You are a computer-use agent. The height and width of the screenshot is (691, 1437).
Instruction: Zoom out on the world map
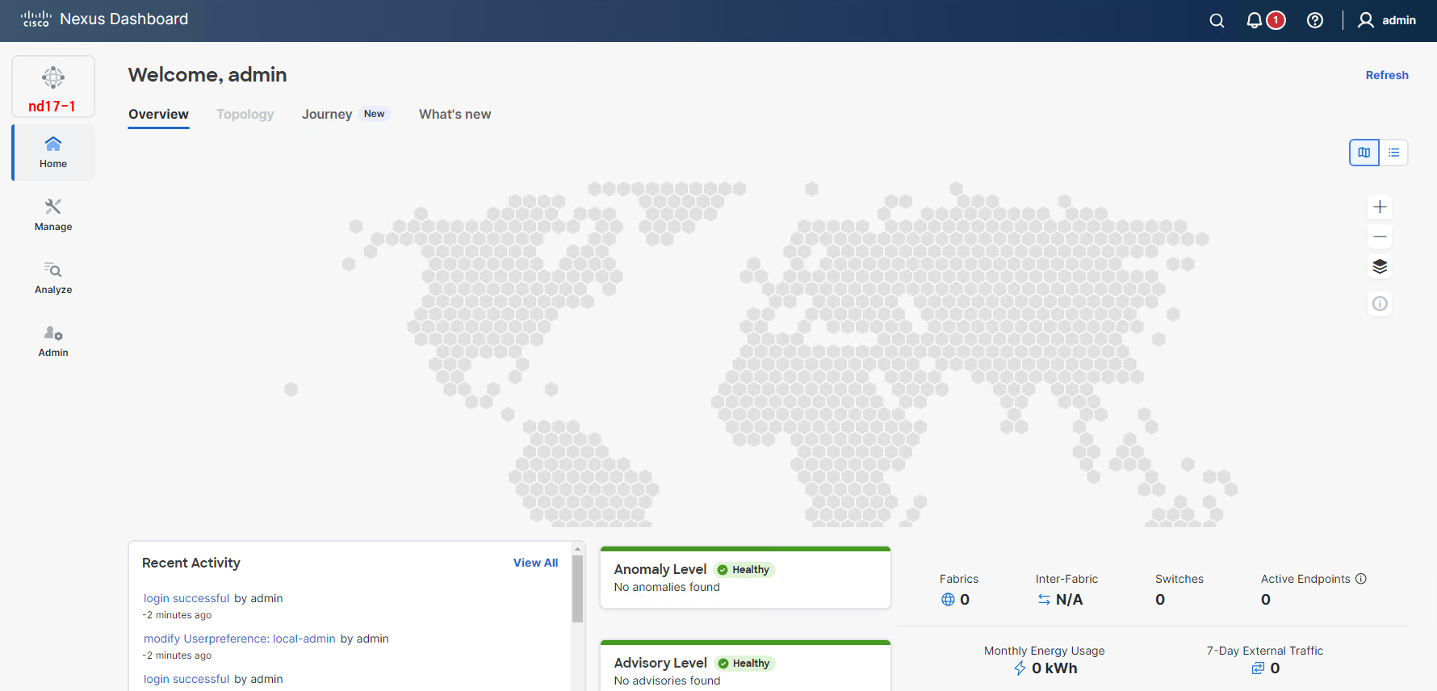[1380, 237]
